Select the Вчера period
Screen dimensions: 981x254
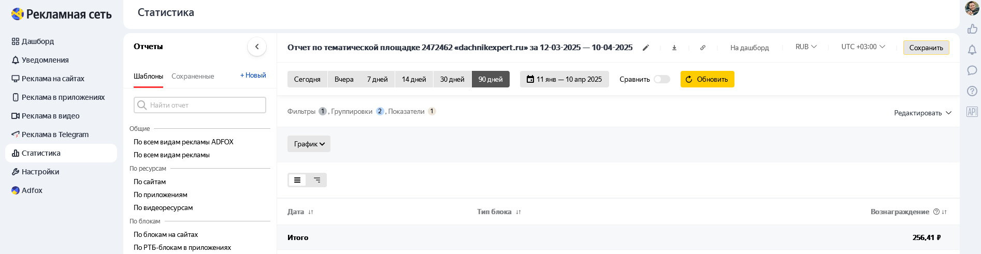pyautogui.click(x=344, y=79)
